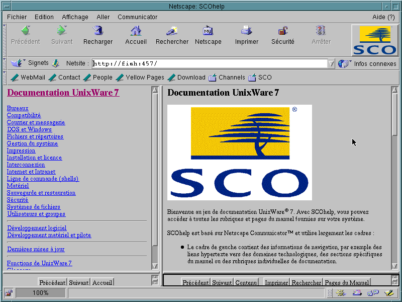Follow the Internet et Intranet link

(x=31, y=172)
